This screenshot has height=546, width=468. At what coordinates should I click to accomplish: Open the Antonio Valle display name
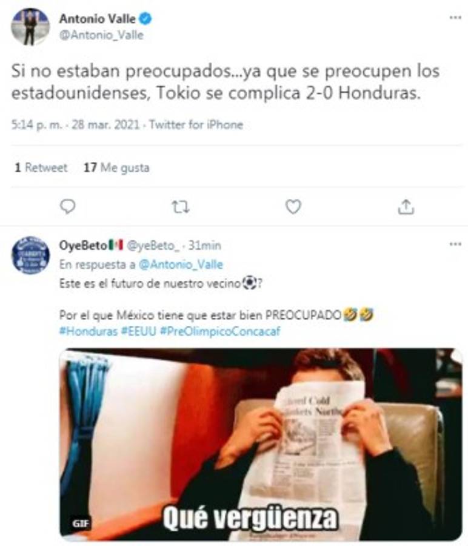[x=98, y=18]
